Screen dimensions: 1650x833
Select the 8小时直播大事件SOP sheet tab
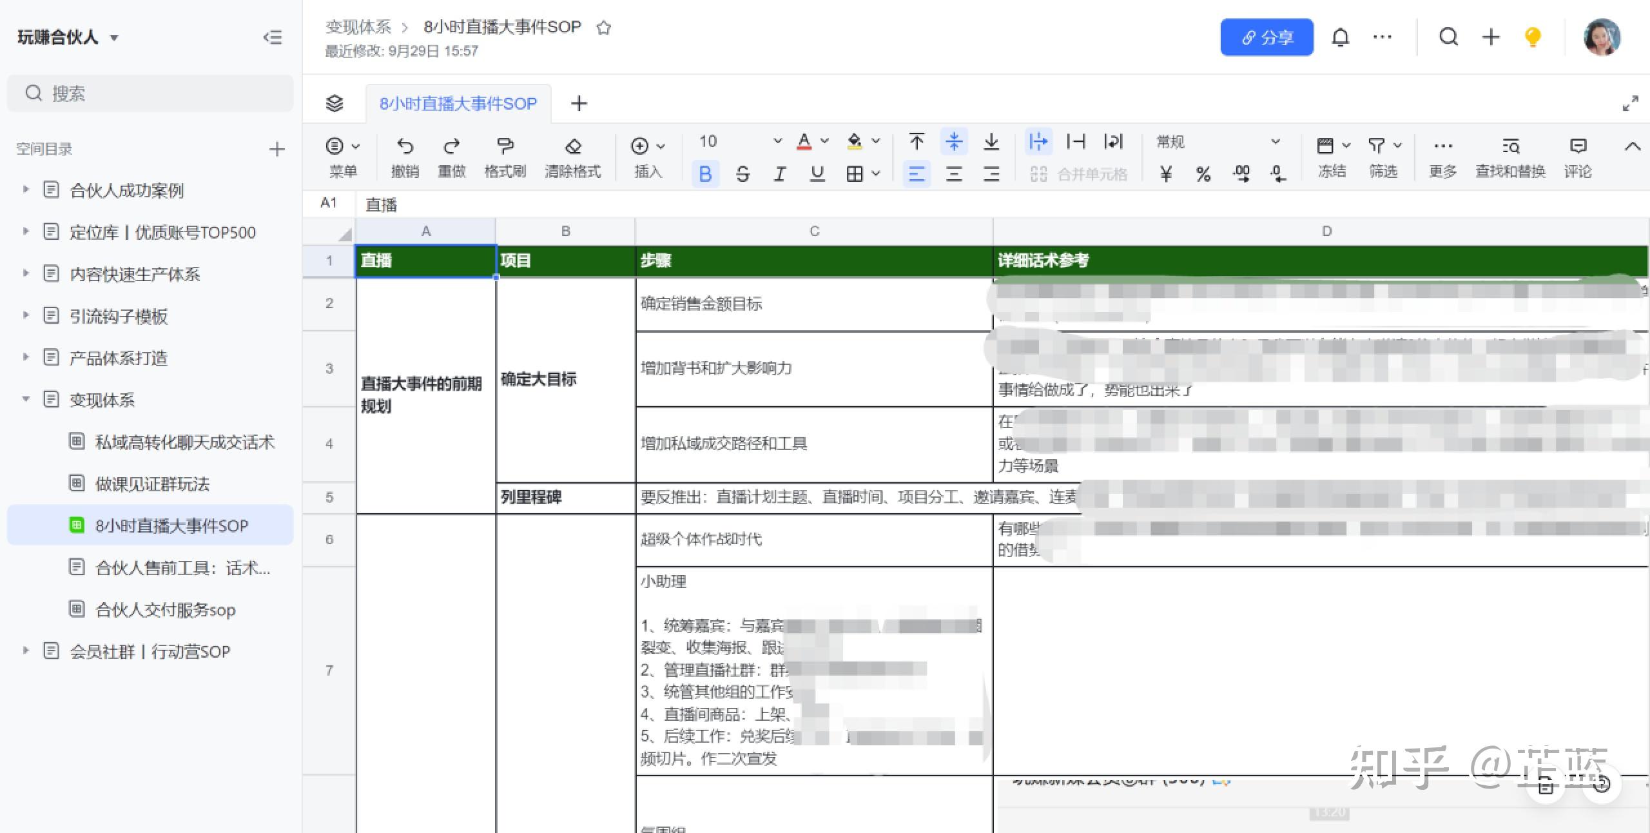coord(458,104)
